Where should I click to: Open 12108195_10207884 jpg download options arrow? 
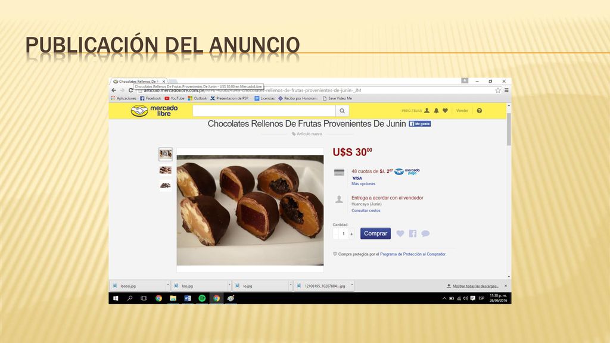(352, 285)
